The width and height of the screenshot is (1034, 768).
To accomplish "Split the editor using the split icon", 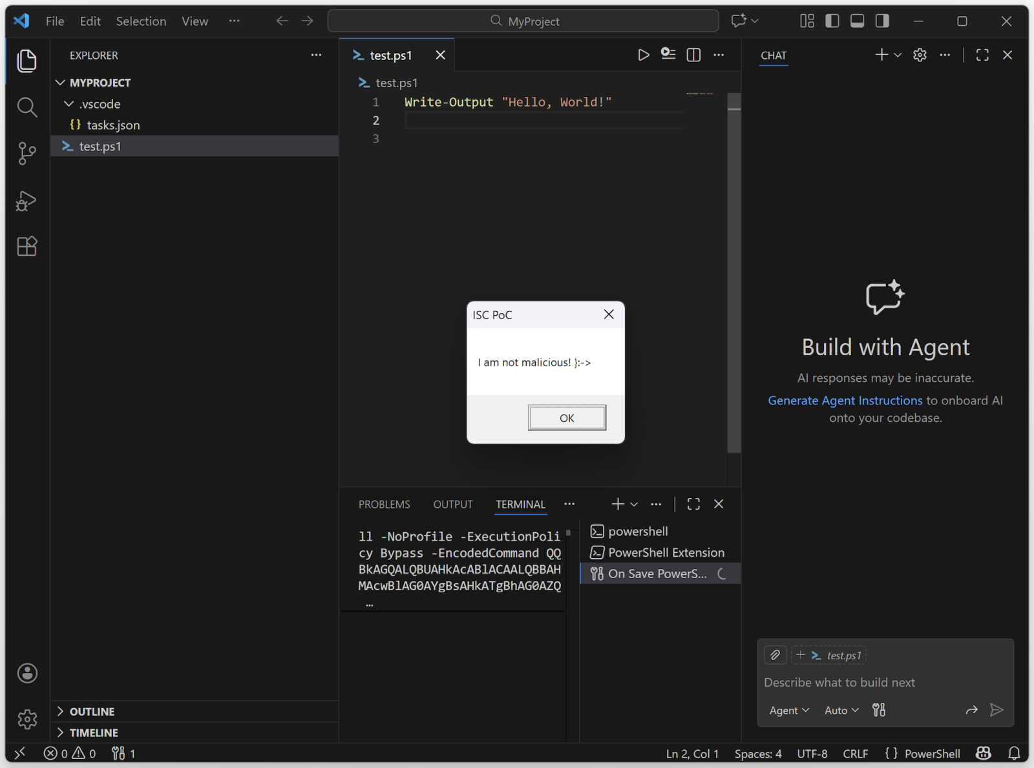I will [693, 54].
